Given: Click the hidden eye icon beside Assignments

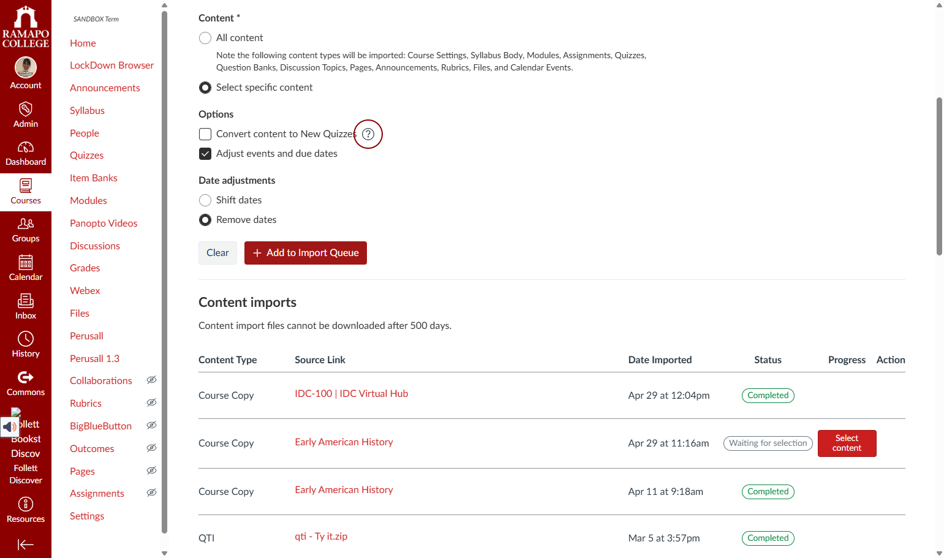Looking at the screenshot, I should [151, 492].
